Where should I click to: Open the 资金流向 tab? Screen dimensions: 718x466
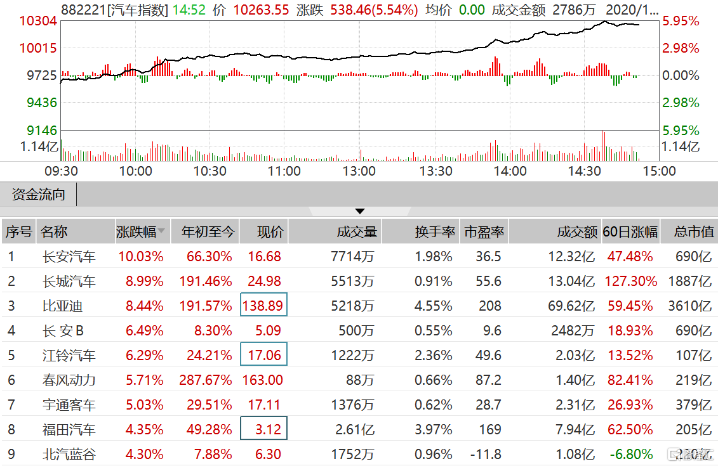click(x=38, y=195)
